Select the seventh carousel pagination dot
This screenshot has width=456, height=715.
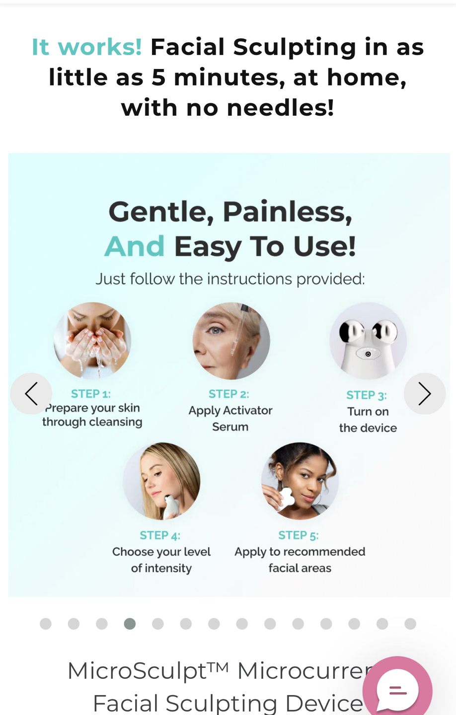(x=214, y=624)
